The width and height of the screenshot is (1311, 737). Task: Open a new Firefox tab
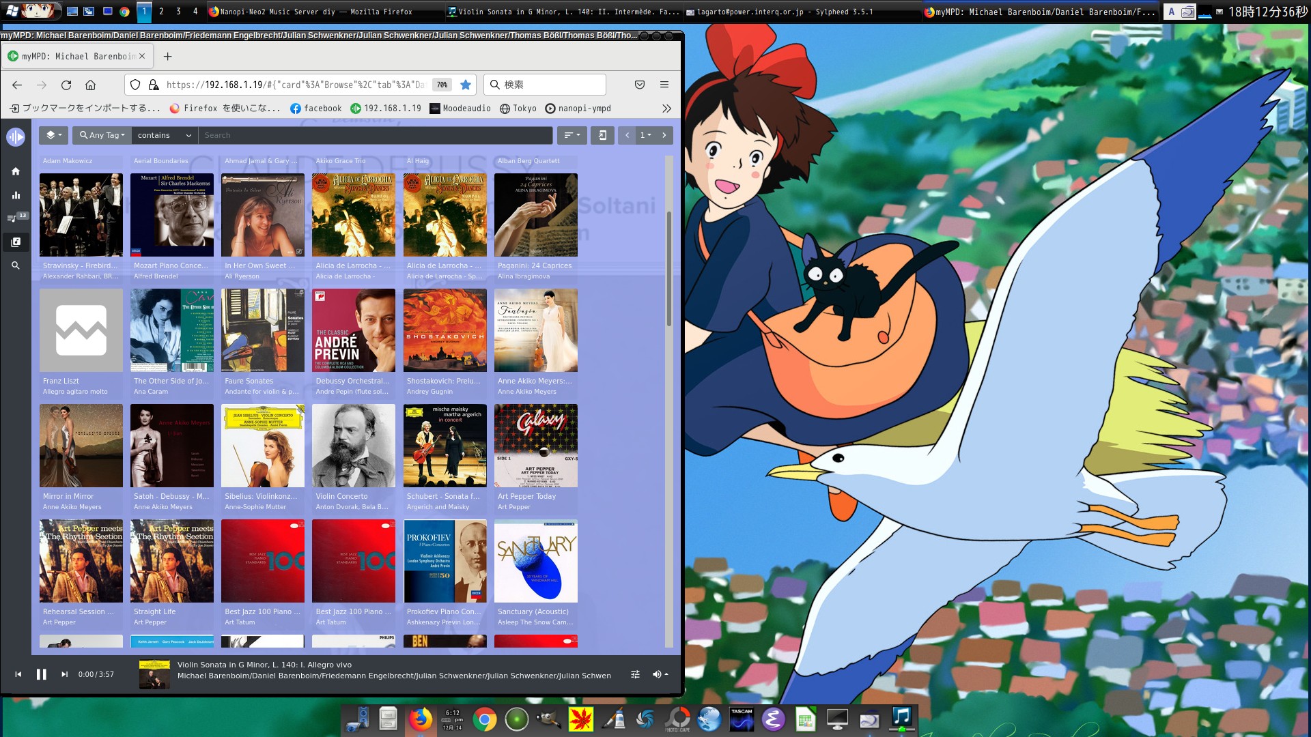[x=168, y=57]
